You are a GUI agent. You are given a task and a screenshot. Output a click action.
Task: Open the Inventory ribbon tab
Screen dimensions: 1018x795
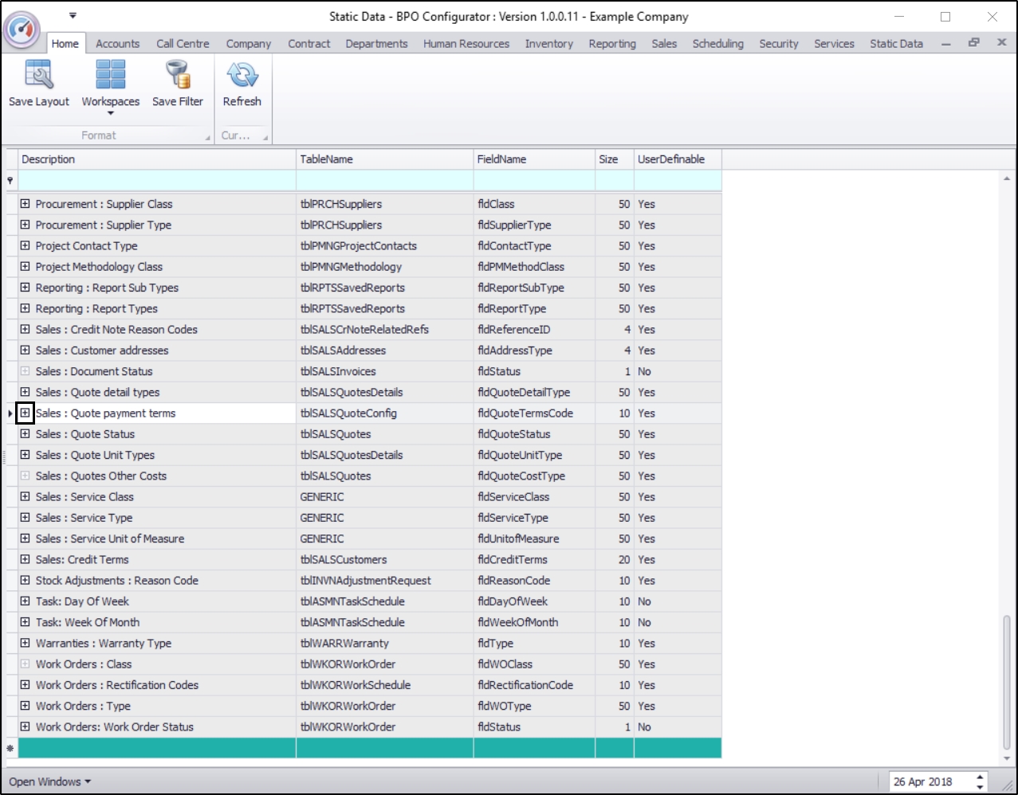coord(549,44)
